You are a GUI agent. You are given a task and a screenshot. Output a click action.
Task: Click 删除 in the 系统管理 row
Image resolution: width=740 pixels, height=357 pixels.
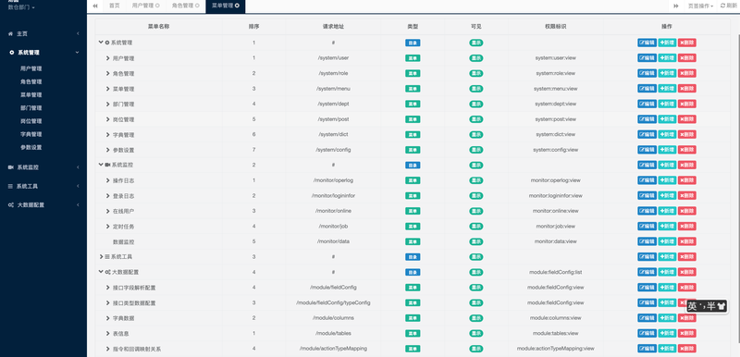(686, 43)
